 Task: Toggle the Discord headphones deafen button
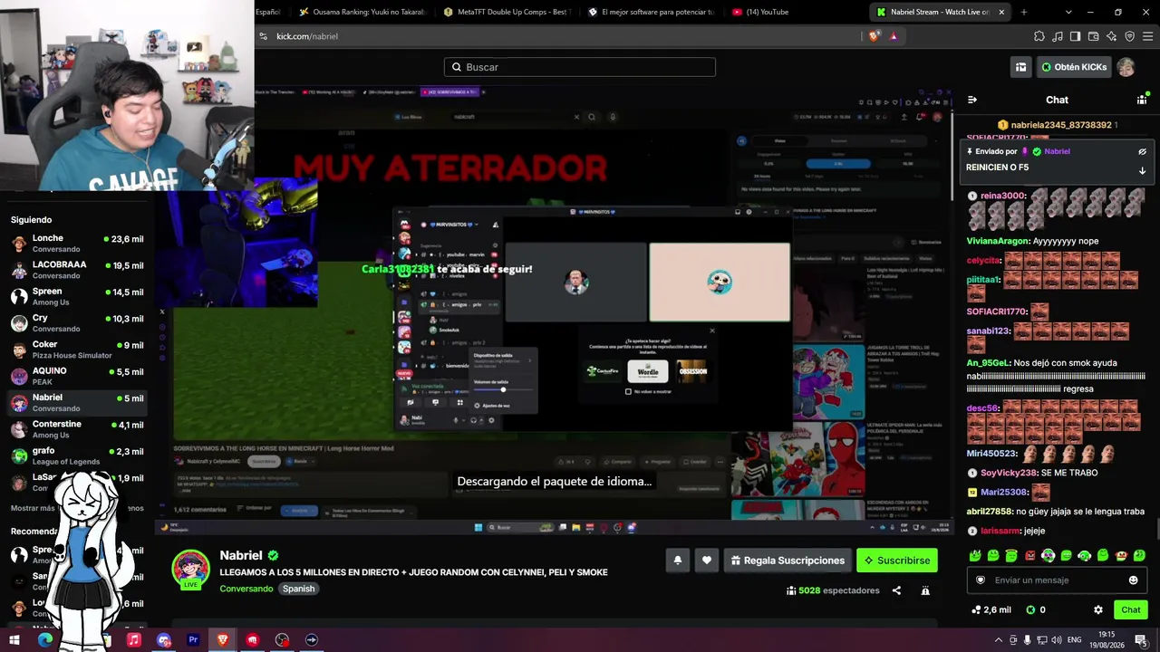tap(473, 420)
